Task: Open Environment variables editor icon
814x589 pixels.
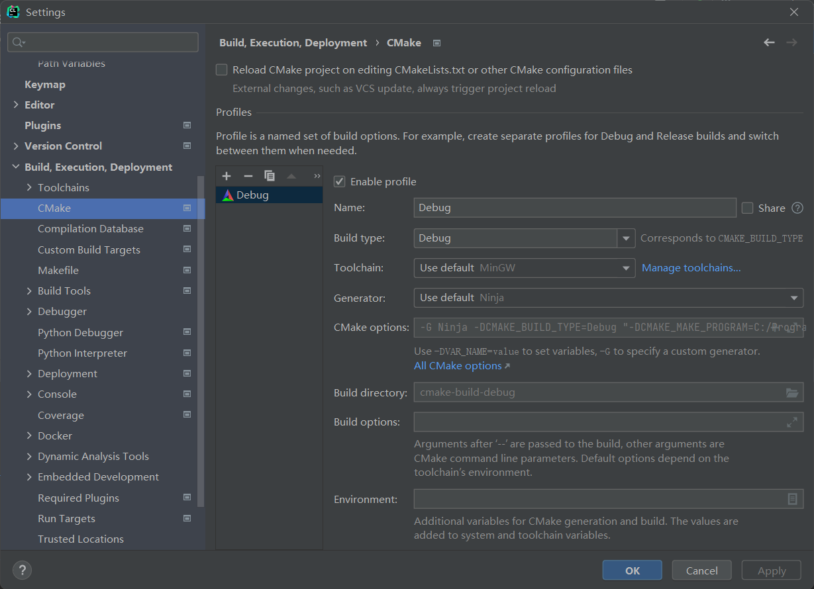Action: (x=791, y=499)
